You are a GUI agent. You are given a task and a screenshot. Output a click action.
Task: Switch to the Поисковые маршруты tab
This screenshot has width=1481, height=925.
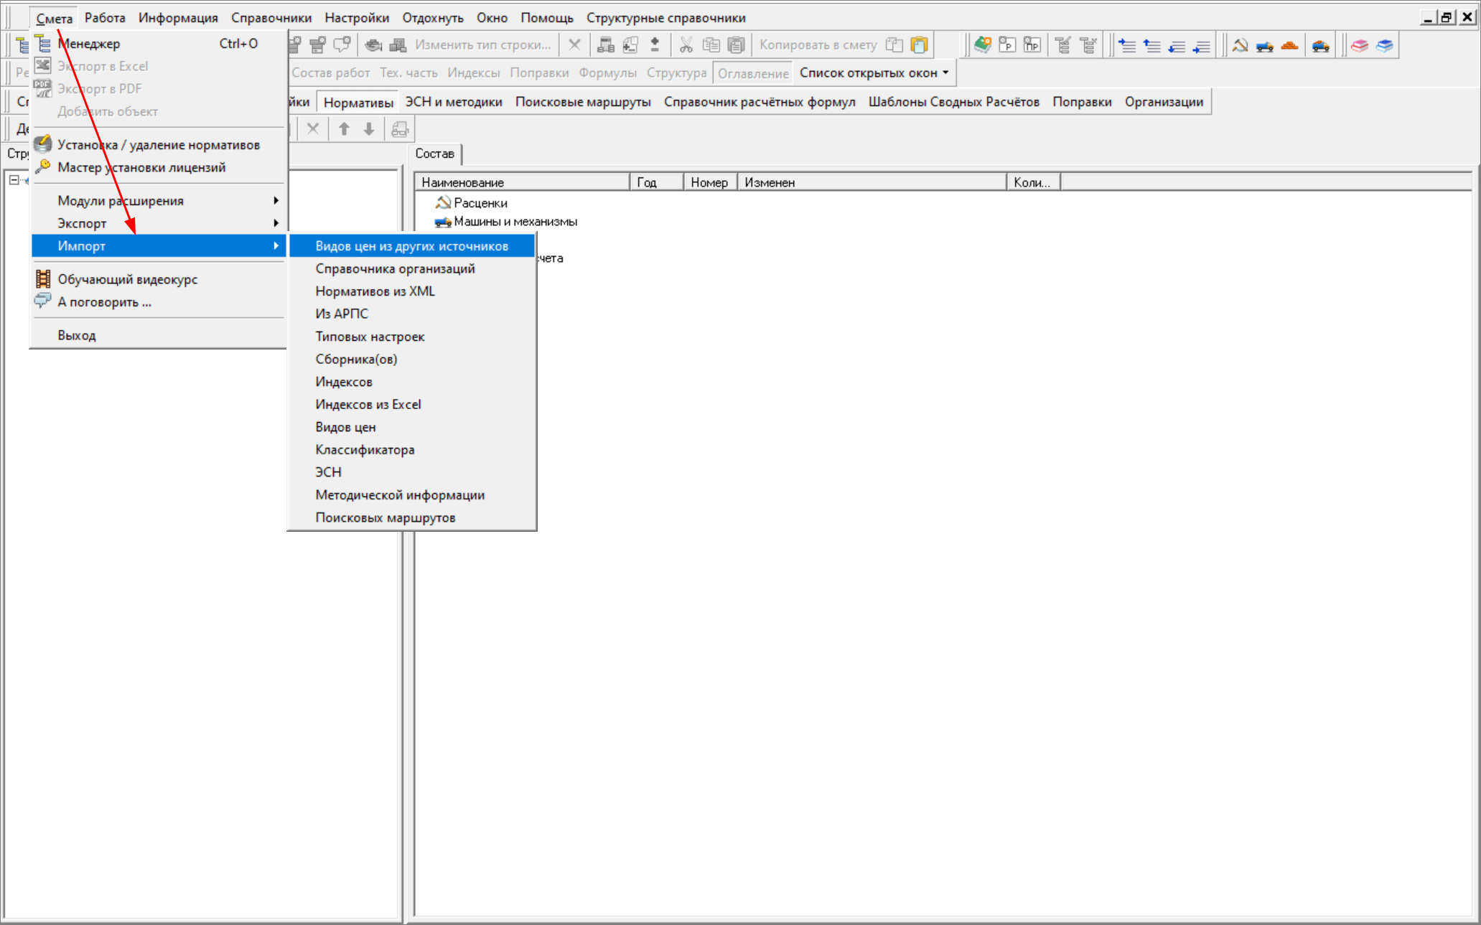[x=583, y=102]
